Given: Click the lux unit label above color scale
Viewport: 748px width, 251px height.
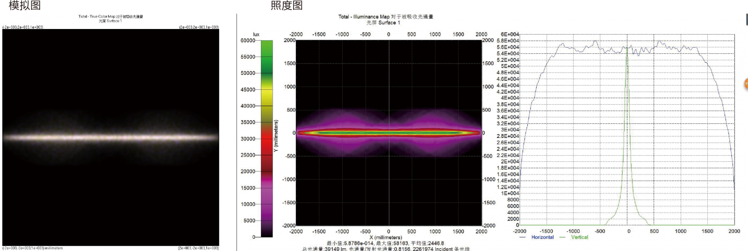Looking at the screenshot, I should click(x=256, y=34).
